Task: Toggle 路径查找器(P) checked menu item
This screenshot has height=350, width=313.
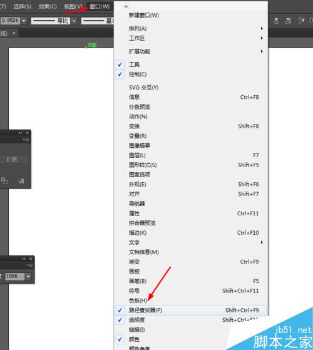Action: [191, 310]
